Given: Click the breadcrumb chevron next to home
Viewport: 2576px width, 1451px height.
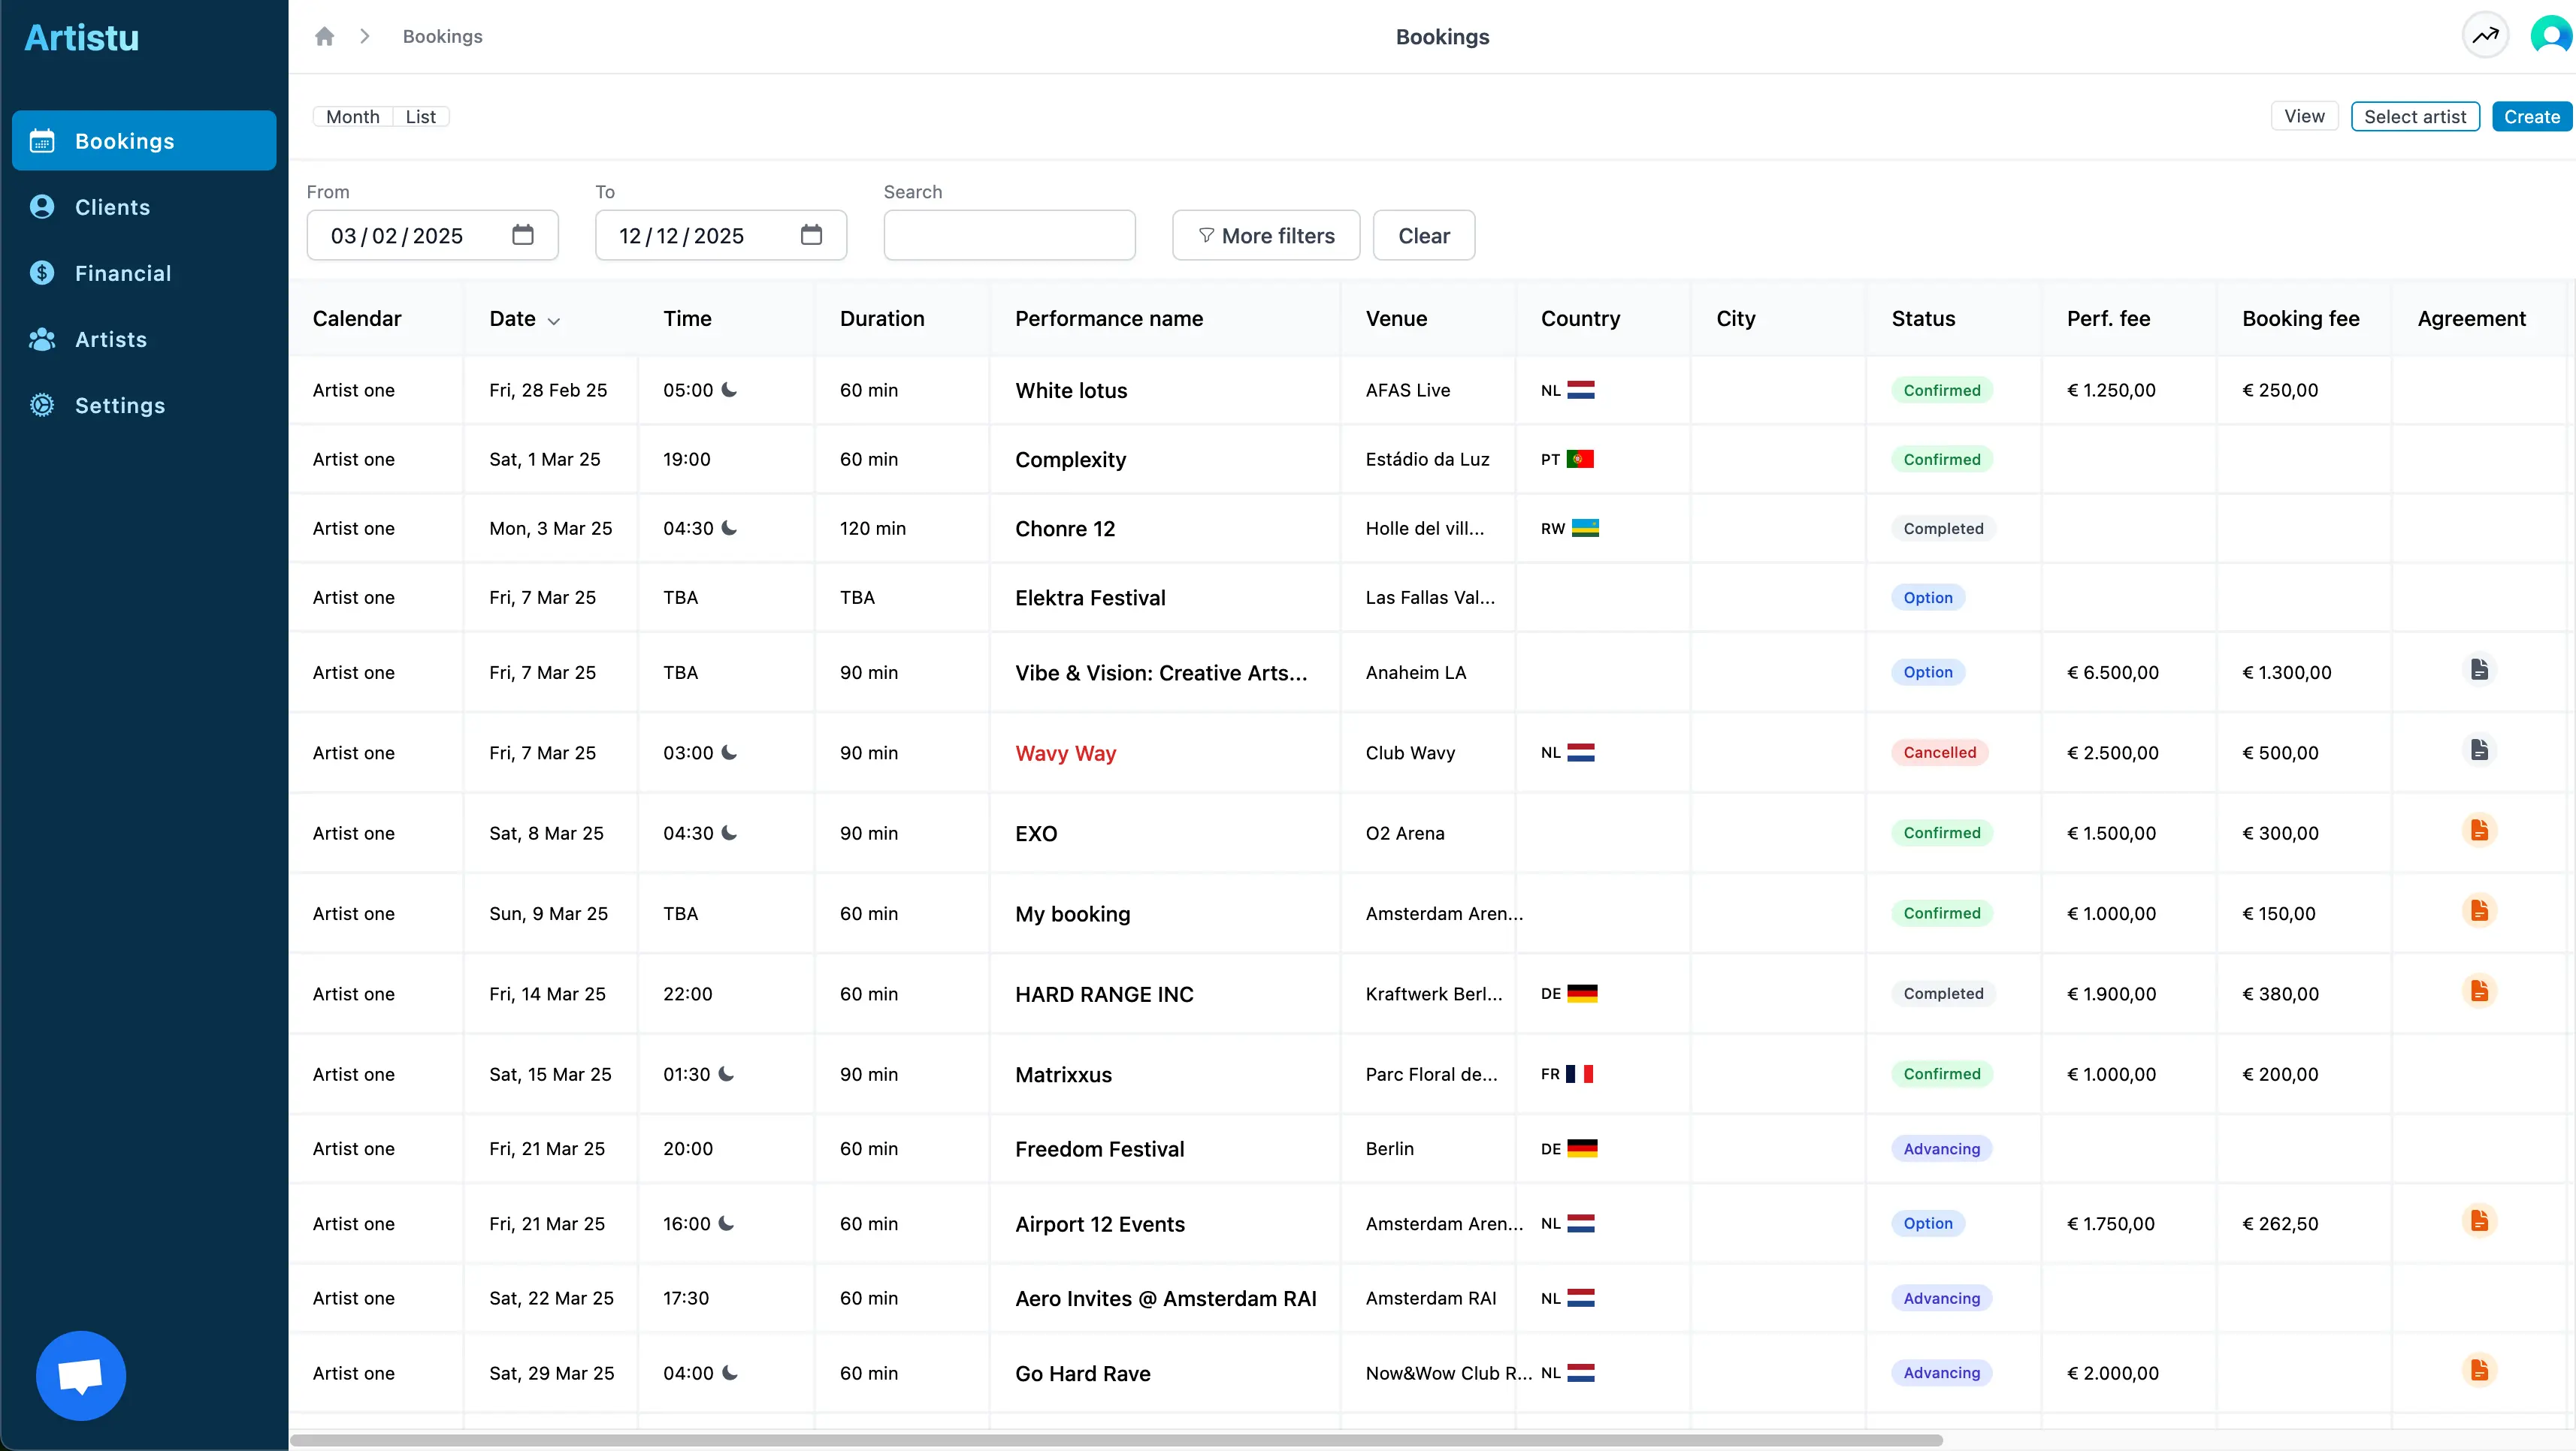Looking at the screenshot, I should pos(365,36).
